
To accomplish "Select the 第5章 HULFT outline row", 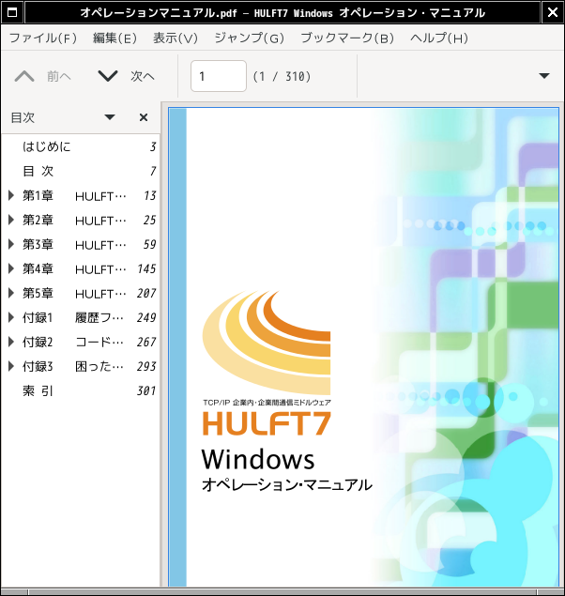I will click(x=81, y=293).
